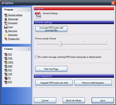Click Reset all settings button
The image size is (116, 105).
tap(74, 100)
